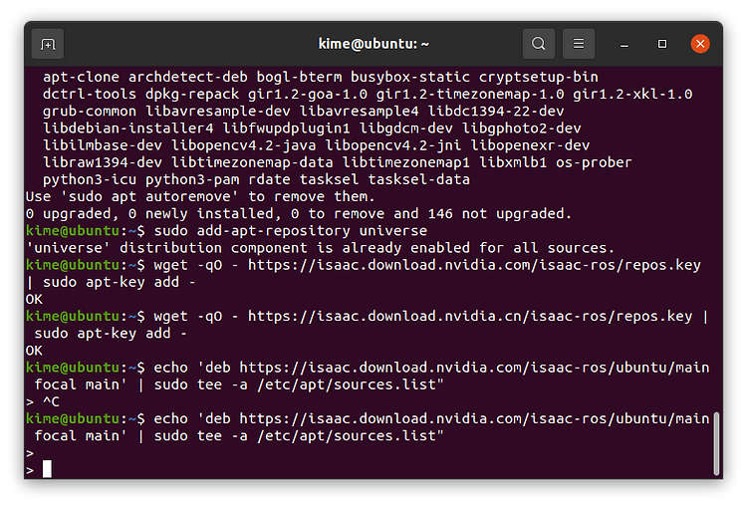Click '146 not upgraded' summary line
The height and width of the screenshot is (506, 747).
(299, 213)
